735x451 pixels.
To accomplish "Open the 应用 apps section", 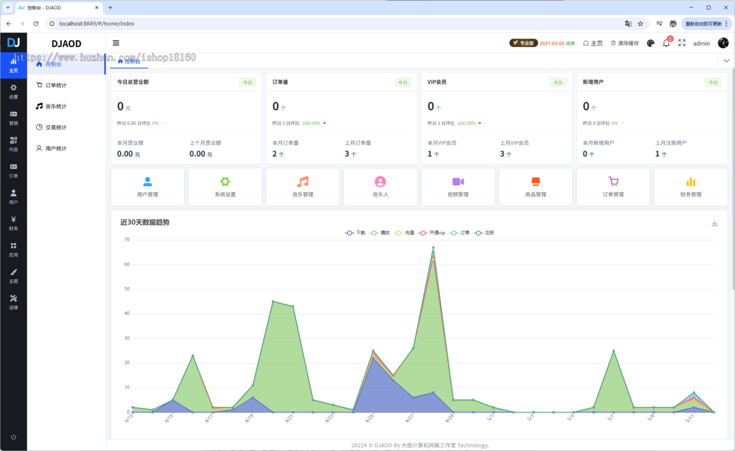I will (x=13, y=249).
